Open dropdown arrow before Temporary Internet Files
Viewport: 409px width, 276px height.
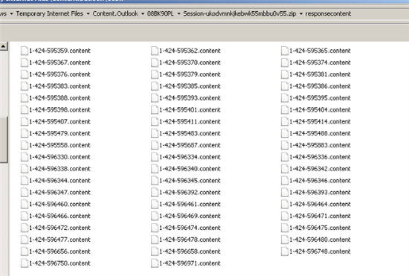11,14
